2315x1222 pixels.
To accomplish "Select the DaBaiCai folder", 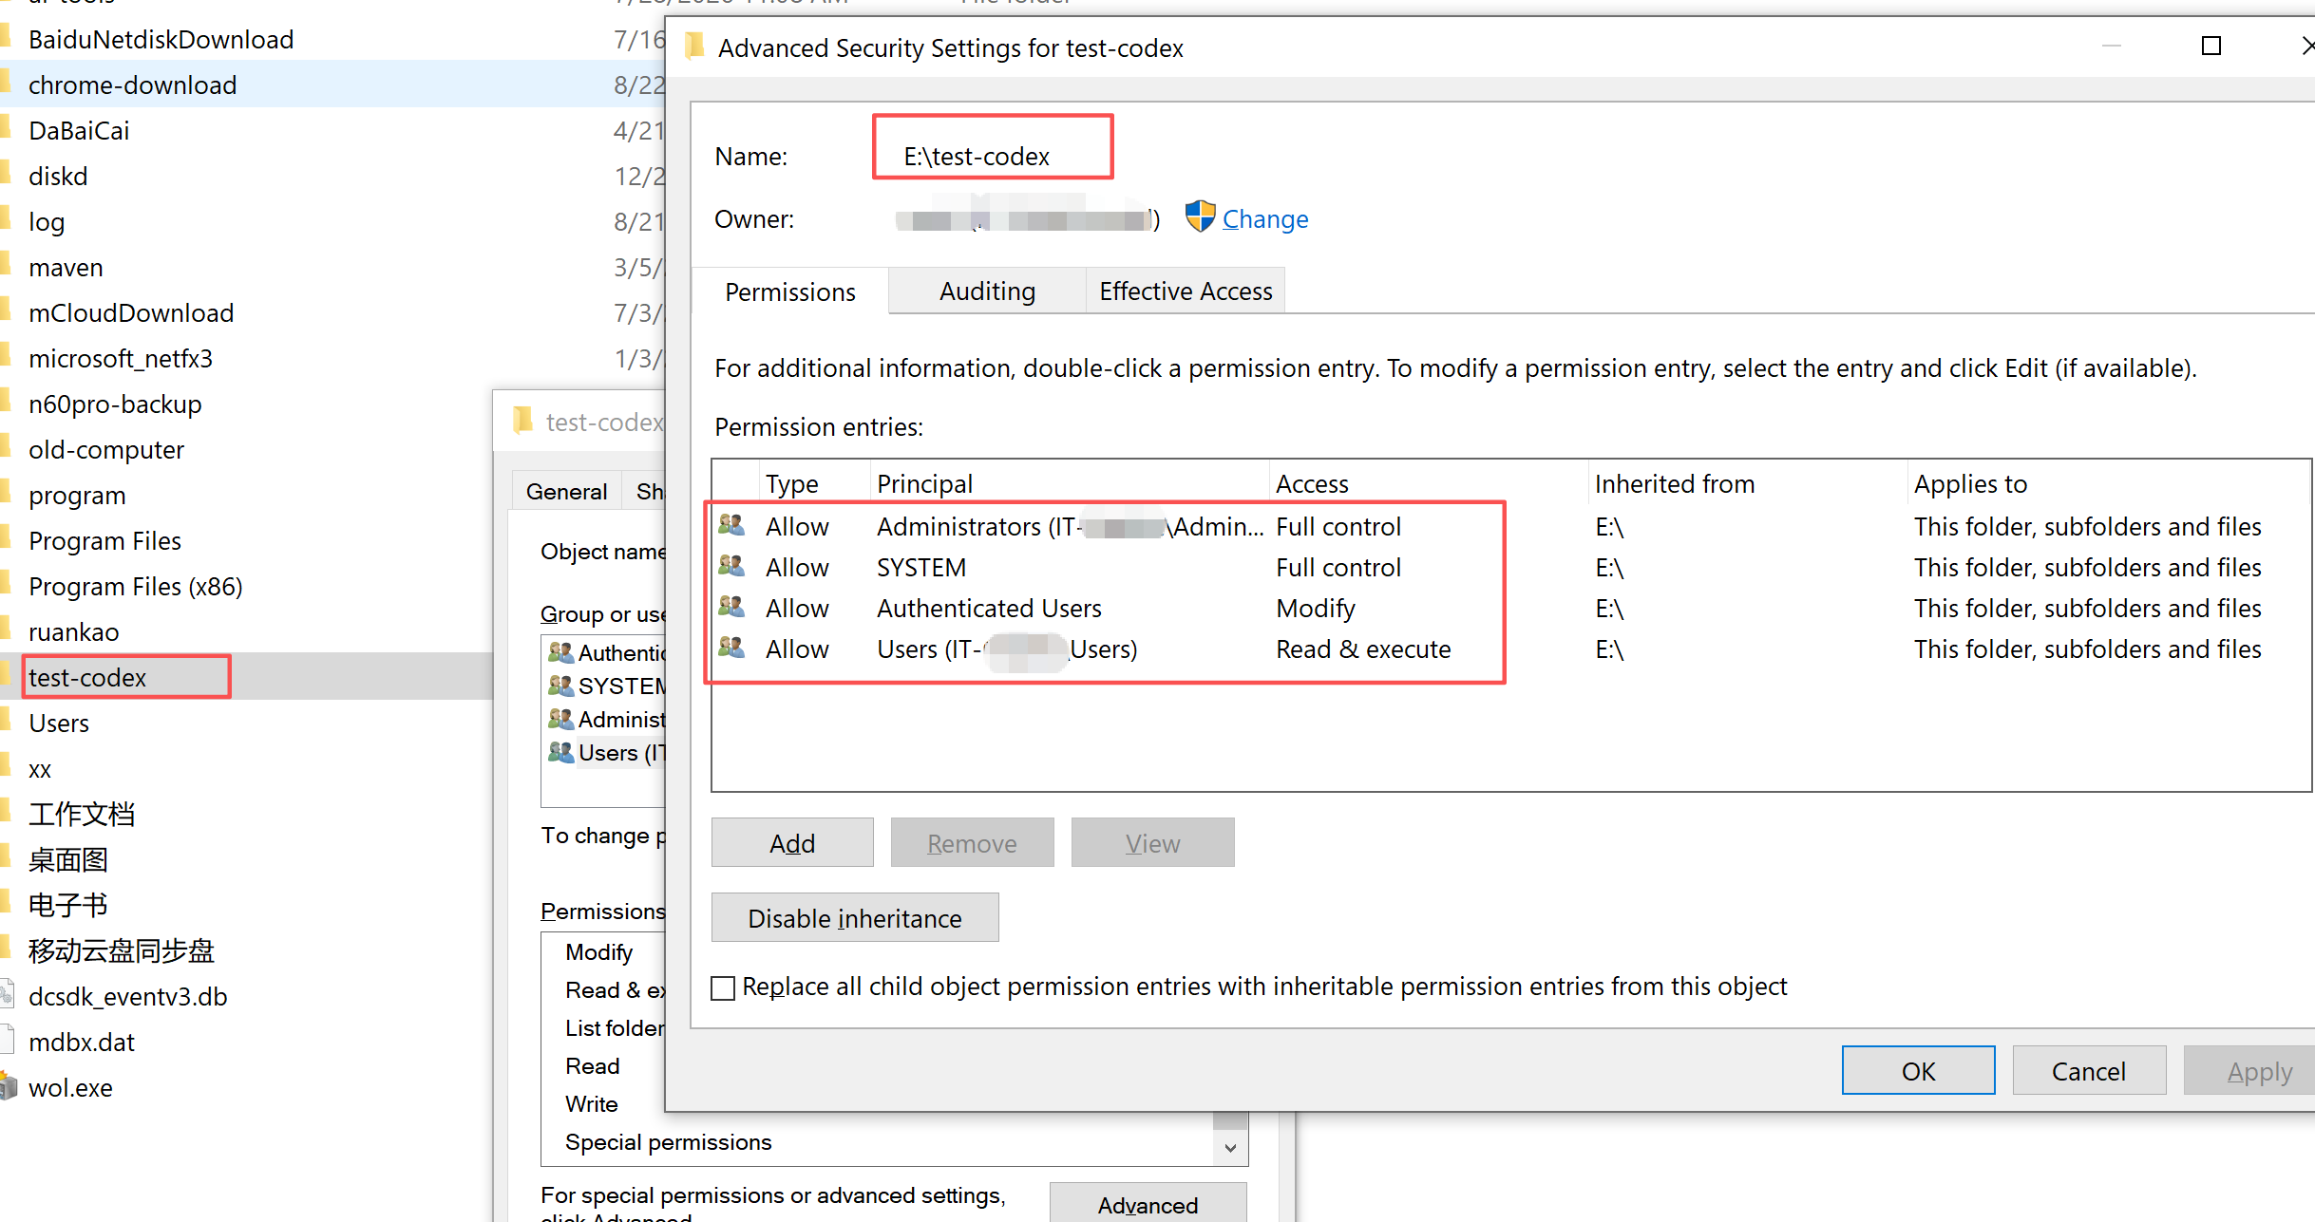I will 79,130.
